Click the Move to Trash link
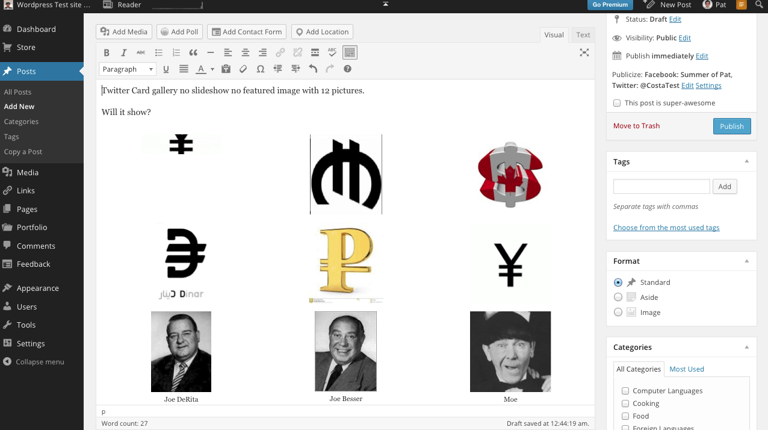This screenshot has height=430, width=768. 636,126
